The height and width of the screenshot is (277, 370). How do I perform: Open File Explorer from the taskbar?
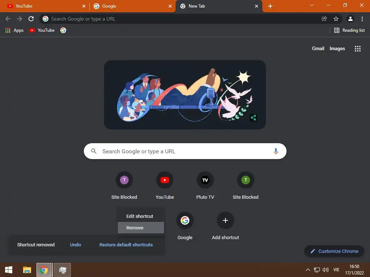(27, 270)
